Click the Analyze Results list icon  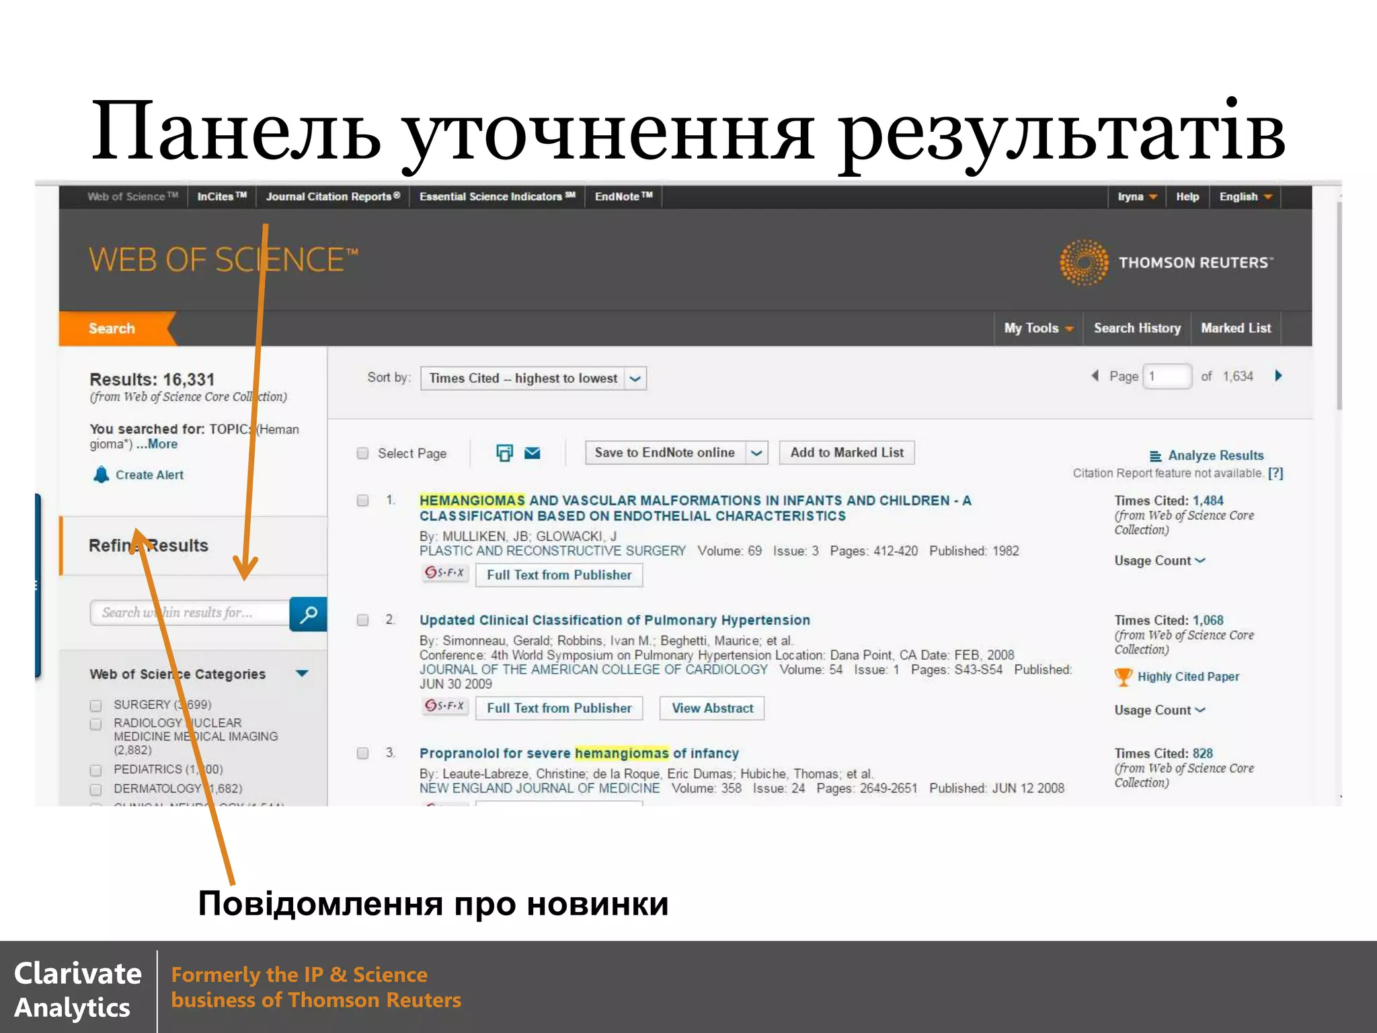(x=1155, y=456)
